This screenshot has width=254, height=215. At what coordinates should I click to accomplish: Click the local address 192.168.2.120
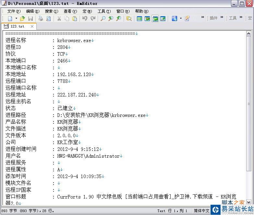[74, 74]
